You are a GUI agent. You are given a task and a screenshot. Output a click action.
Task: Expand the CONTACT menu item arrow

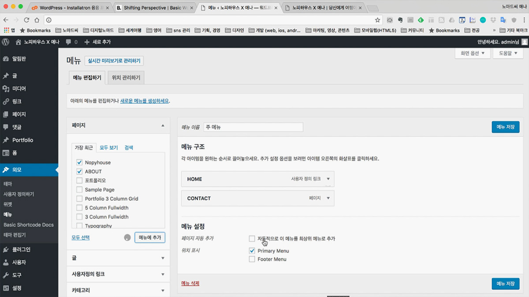coord(328,198)
